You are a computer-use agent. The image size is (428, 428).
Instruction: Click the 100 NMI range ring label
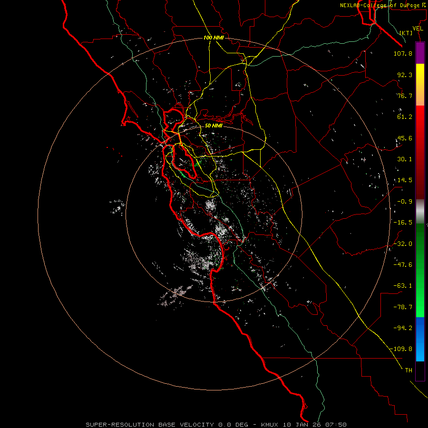(214, 38)
